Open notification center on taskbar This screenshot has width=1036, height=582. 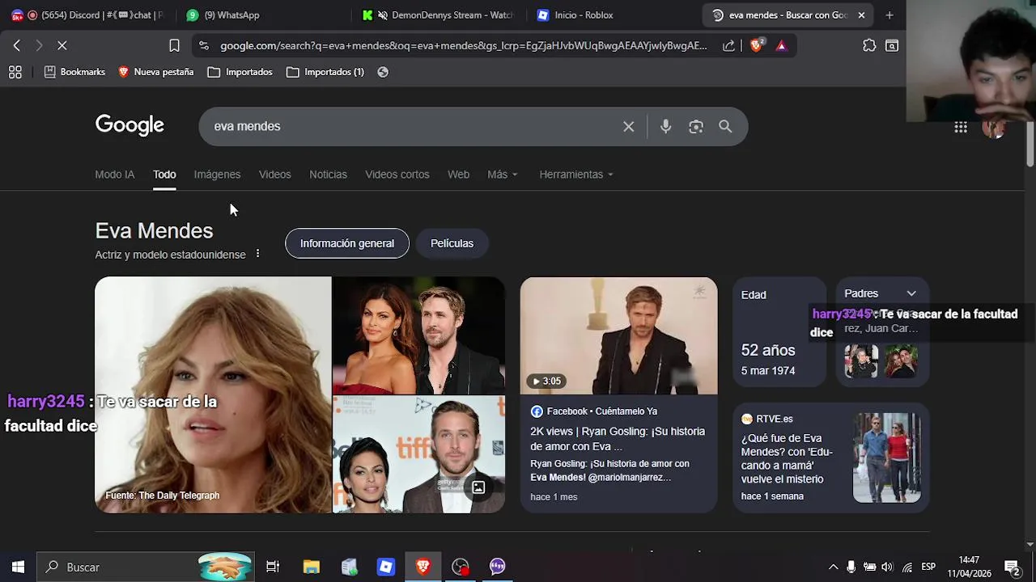1012,567
